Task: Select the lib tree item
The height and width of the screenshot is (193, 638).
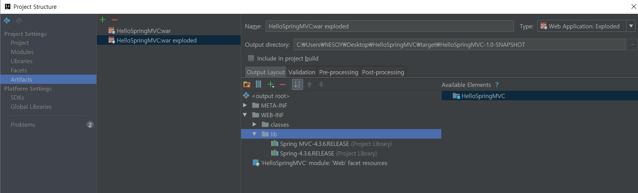Action: [341, 134]
